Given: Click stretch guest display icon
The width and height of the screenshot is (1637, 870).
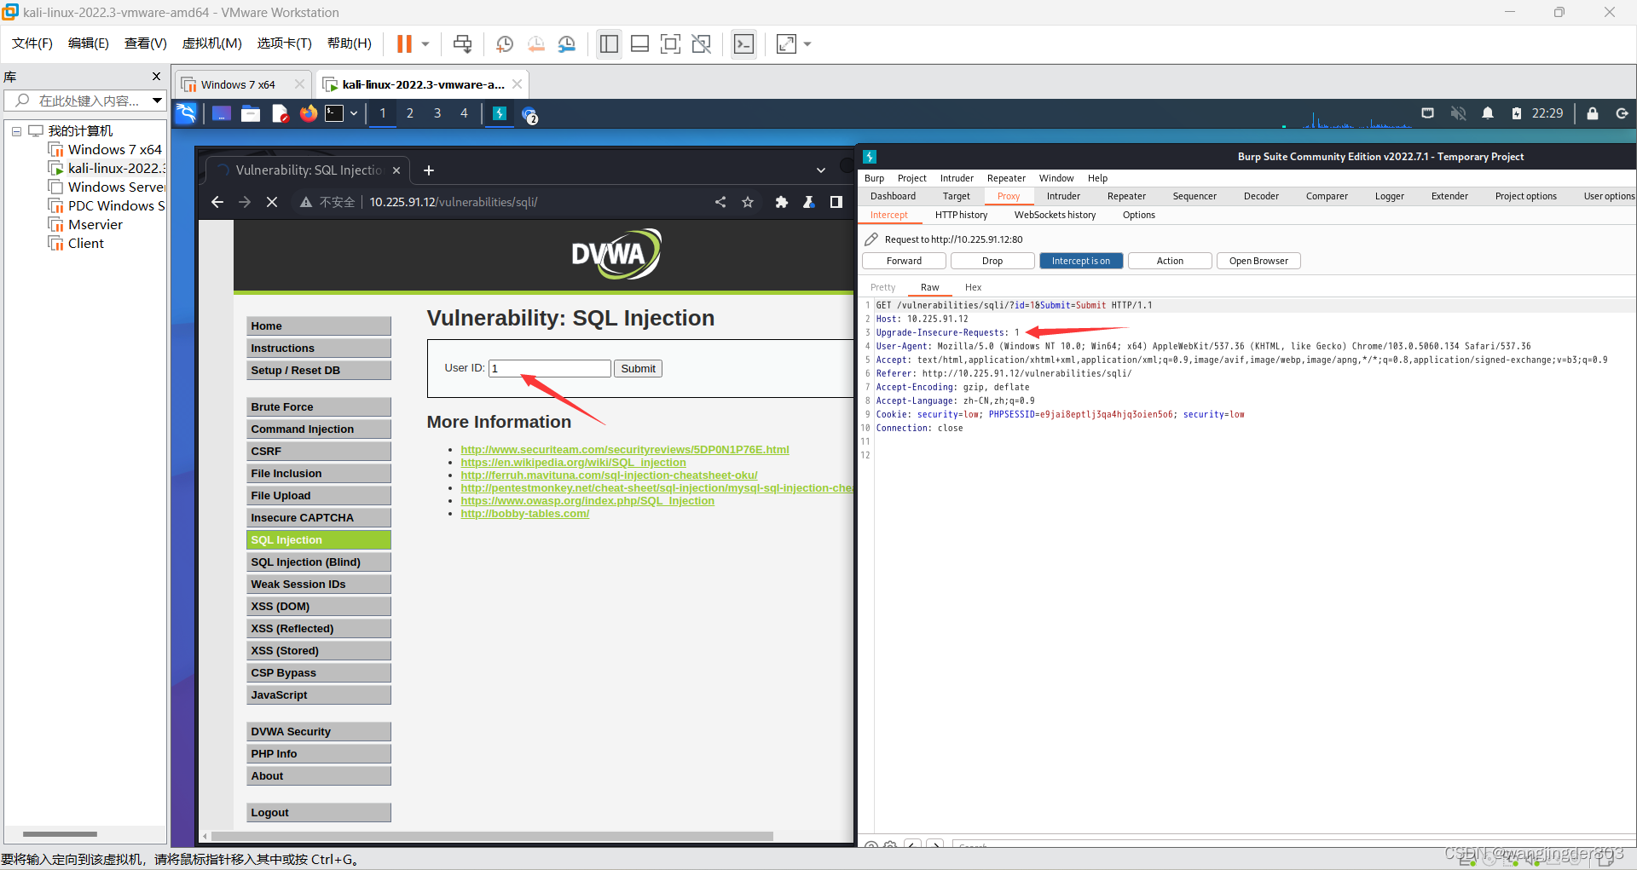Looking at the screenshot, I should [786, 44].
